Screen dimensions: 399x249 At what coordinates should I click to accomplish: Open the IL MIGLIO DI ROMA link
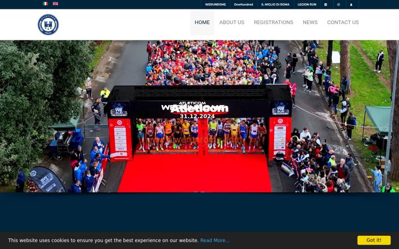275,4
